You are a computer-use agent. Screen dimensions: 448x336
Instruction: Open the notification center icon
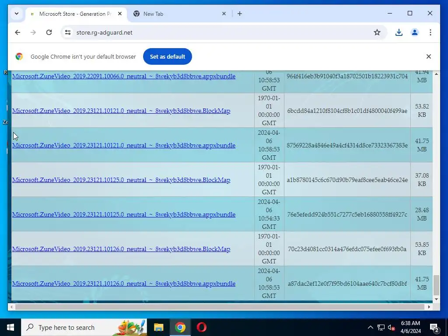coord(434,327)
